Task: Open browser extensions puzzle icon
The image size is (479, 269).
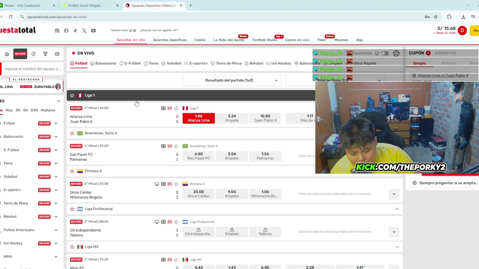Action: [x=449, y=17]
